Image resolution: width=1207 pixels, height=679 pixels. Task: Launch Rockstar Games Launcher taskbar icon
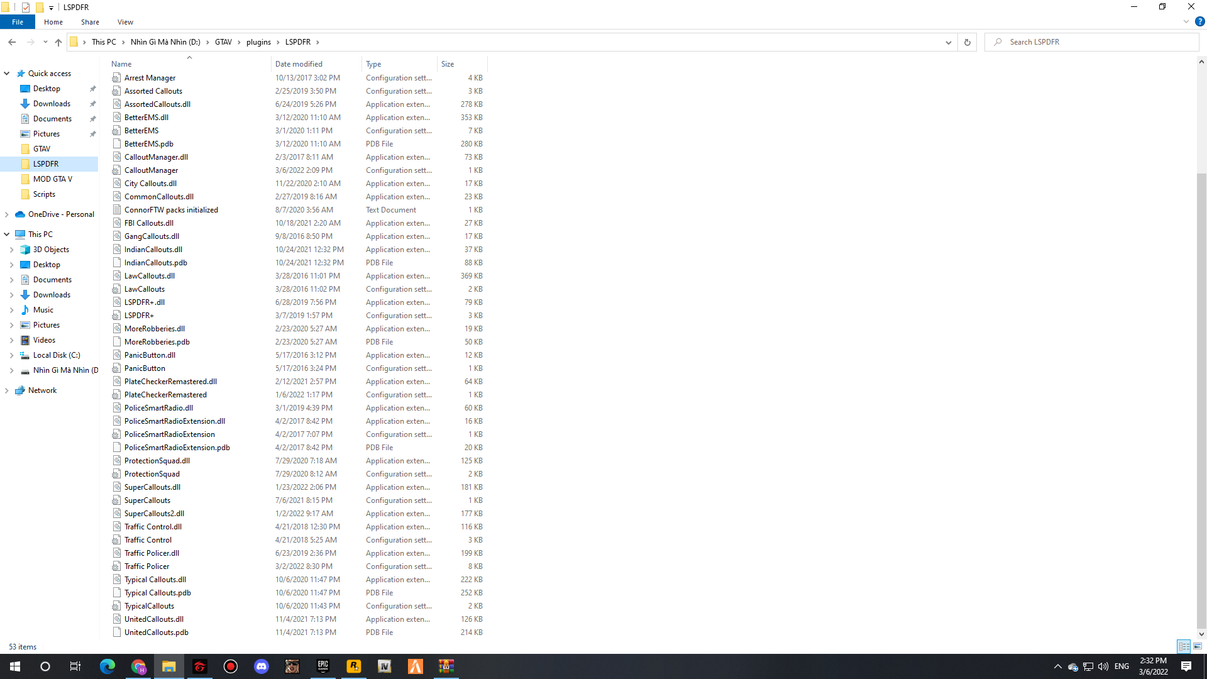(353, 666)
